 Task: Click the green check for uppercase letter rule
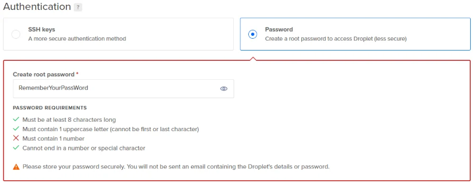(x=16, y=129)
